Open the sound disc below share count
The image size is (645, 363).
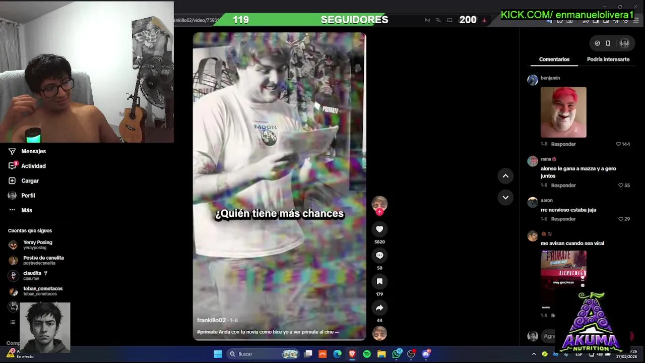379,333
